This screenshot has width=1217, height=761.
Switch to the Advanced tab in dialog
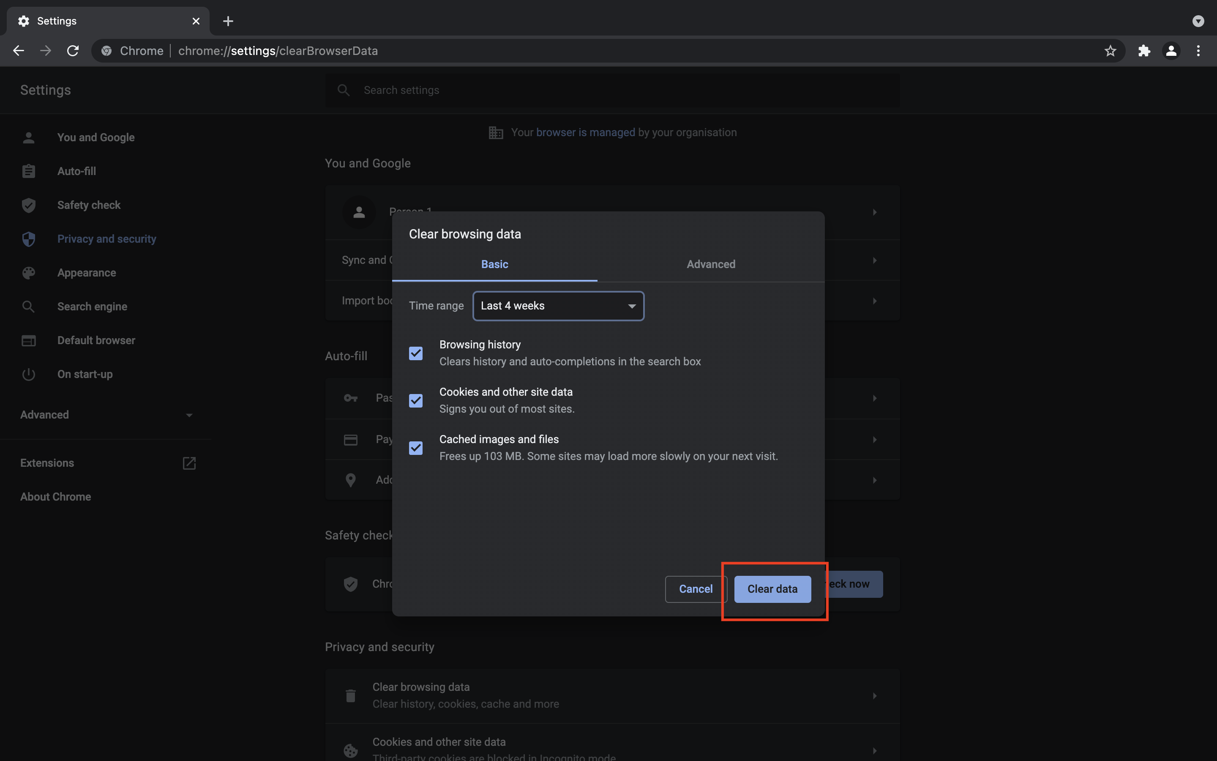click(711, 264)
